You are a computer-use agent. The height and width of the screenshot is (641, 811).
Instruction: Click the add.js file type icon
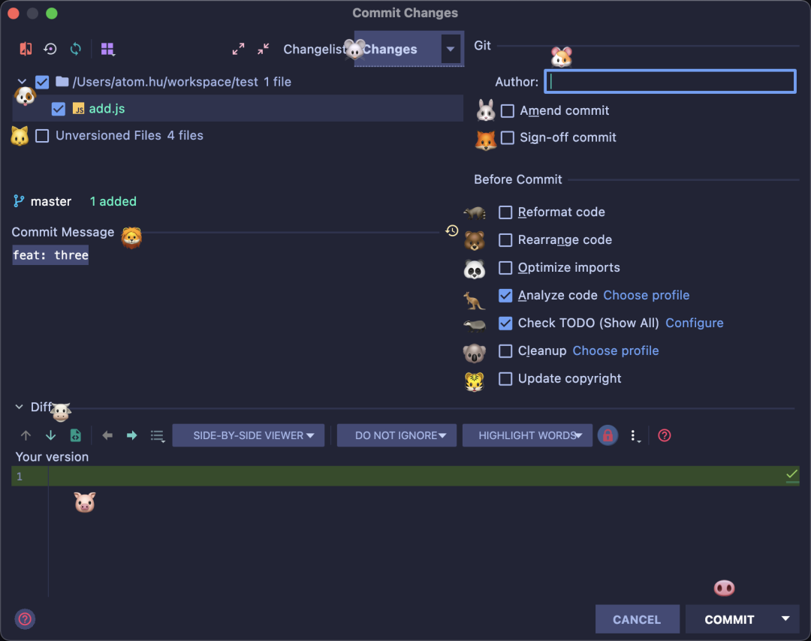(x=79, y=109)
